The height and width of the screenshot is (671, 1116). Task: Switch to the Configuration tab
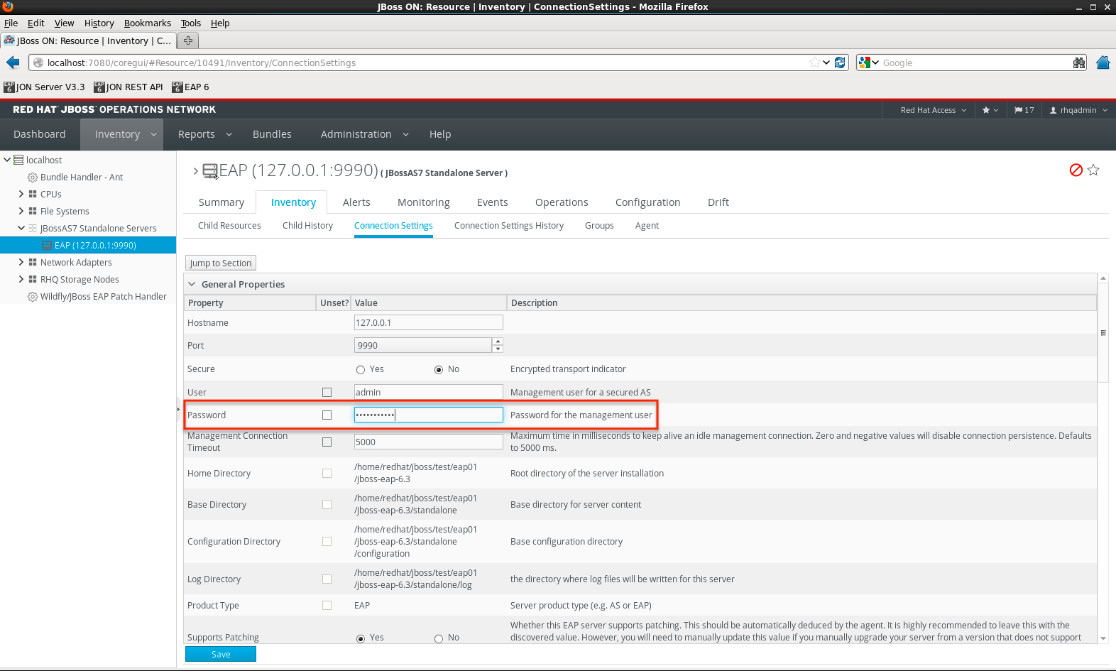coord(648,202)
